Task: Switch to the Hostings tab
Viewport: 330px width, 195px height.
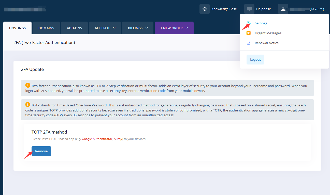Action: (x=17, y=28)
